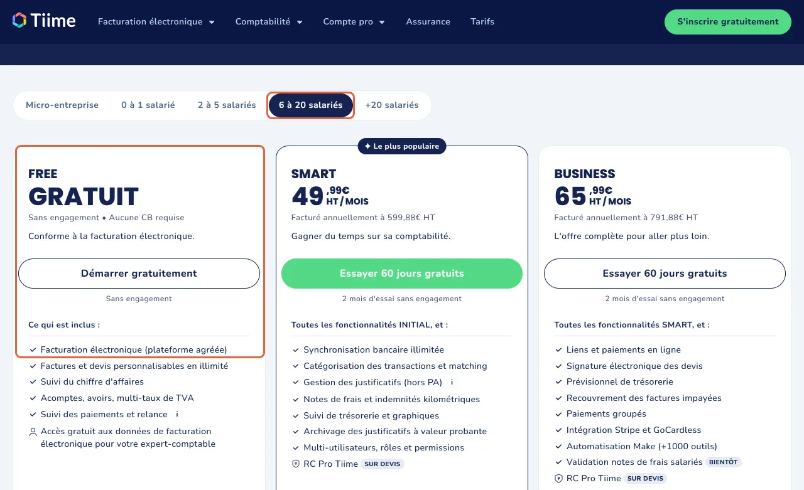Click info icon next to Suivi des paiements et relance
The image size is (804, 490).
(177, 414)
